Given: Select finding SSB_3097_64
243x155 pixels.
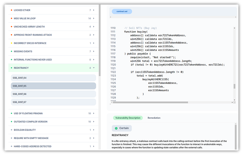Looking at the screenshot, I should pos(53,78).
